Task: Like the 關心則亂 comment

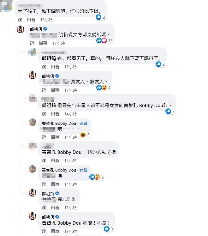Action: click(x=44, y=208)
